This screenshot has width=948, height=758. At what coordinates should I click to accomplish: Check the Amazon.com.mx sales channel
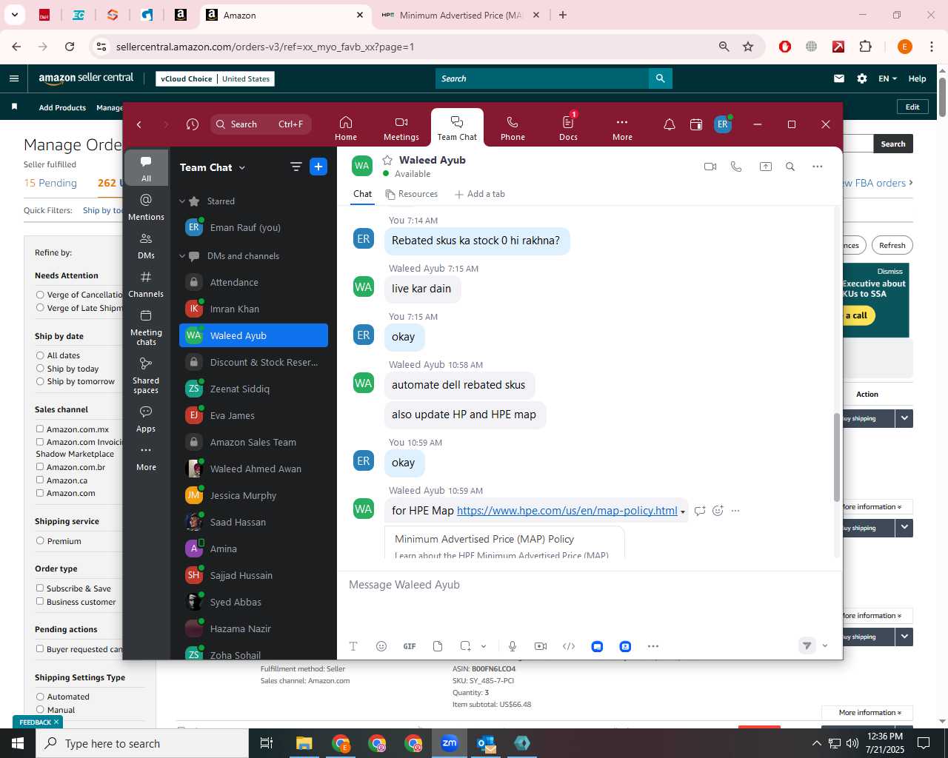pyautogui.click(x=40, y=429)
